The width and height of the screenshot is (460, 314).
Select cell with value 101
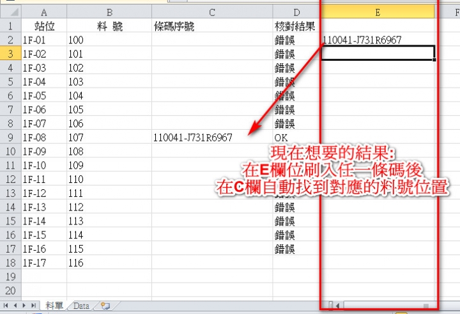(109, 54)
